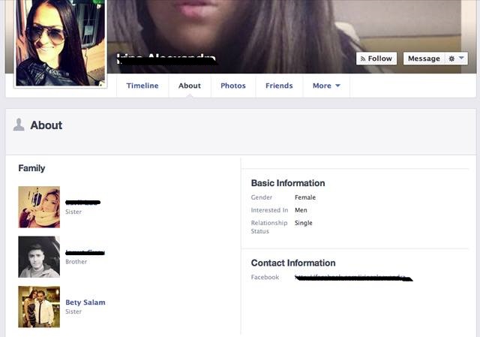Click the redacted name above Brother label

pyautogui.click(x=84, y=252)
